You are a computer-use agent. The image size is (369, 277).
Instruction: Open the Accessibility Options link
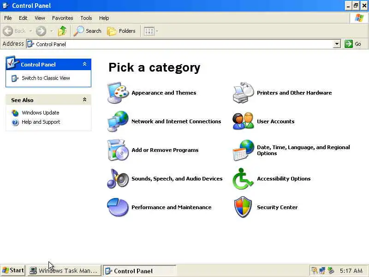(x=284, y=179)
